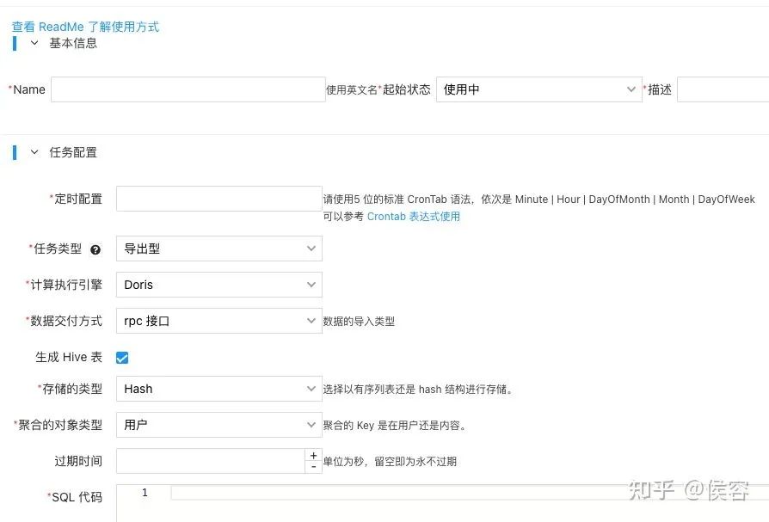Decrease 过期时间 with the minus stepper
The height and width of the screenshot is (522, 769).
[313, 467]
